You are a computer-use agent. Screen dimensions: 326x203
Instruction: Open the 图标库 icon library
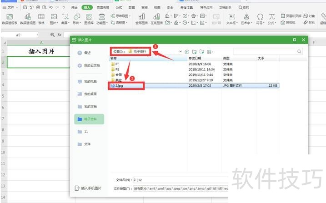click(89, 19)
